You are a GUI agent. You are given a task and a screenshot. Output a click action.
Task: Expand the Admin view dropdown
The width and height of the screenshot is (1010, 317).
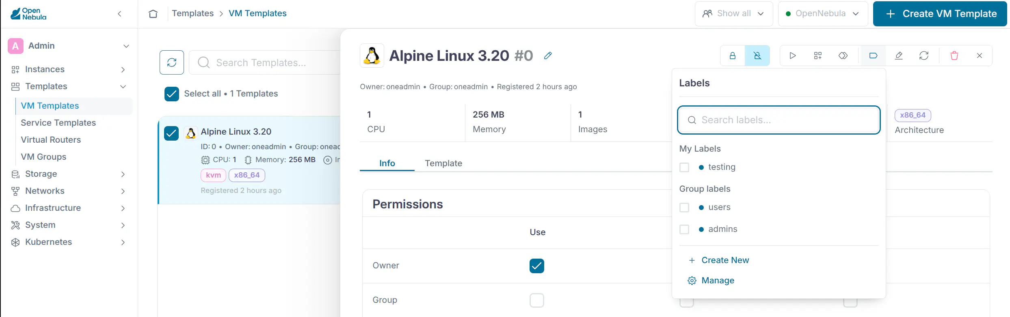[126, 46]
